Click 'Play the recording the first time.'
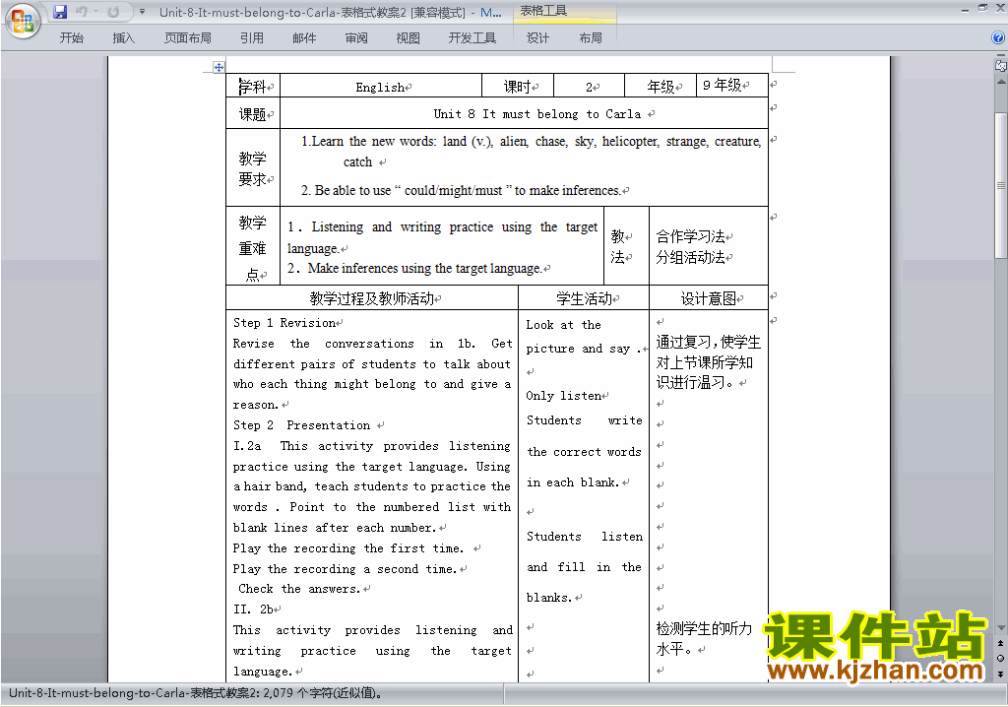This screenshot has height=707, width=1008. tap(347, 548)
